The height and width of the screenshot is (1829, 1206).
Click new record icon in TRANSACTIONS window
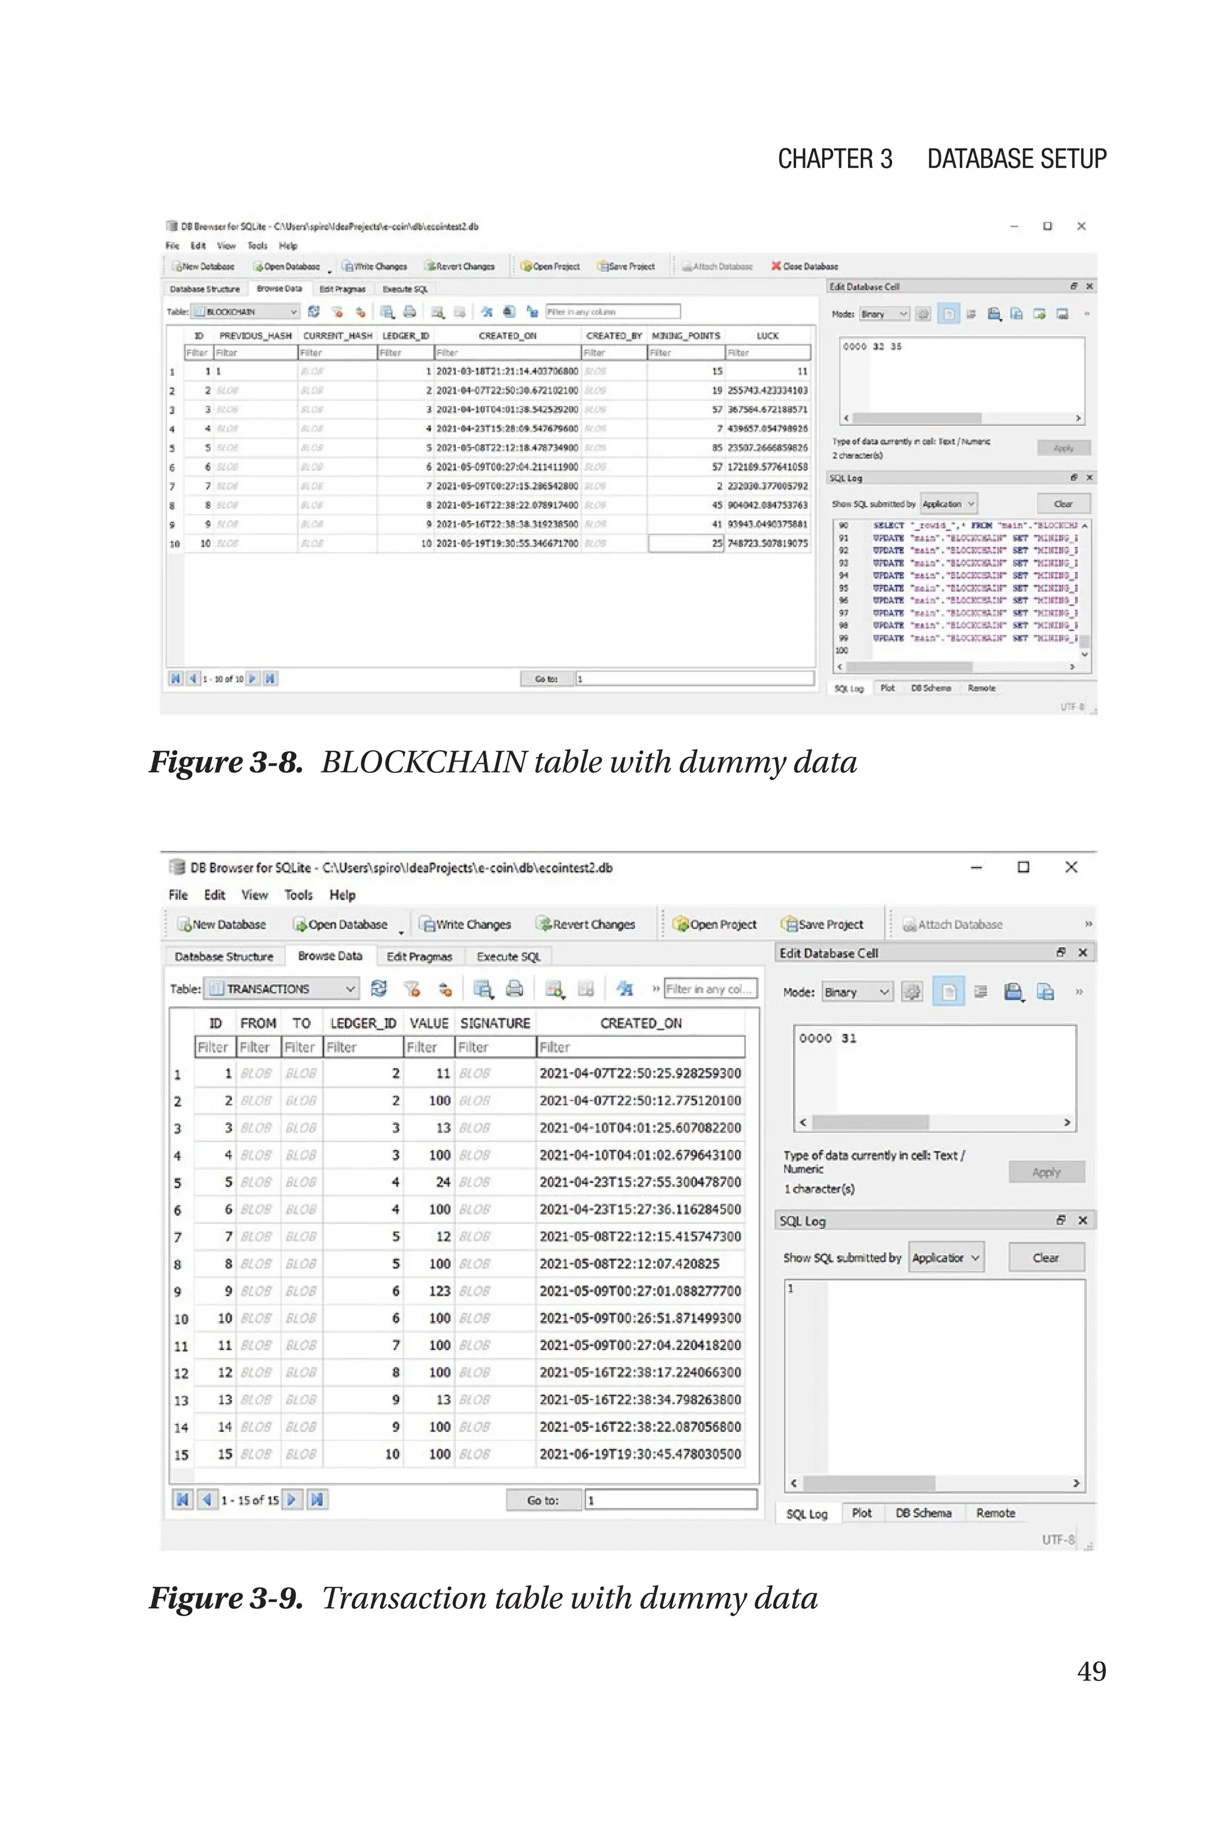point(554,989)
